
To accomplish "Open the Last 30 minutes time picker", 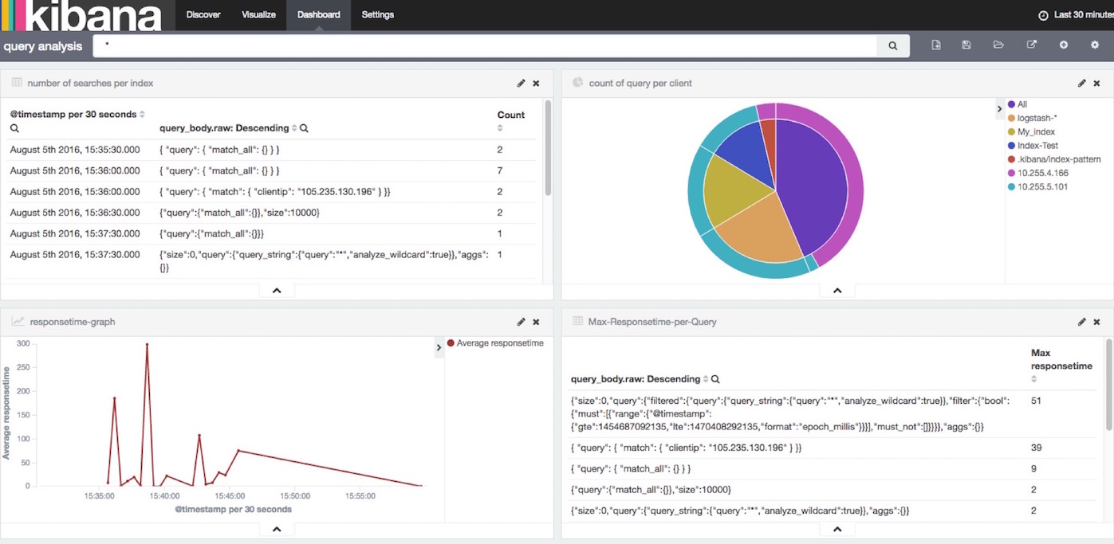I will click(1077, 15).
